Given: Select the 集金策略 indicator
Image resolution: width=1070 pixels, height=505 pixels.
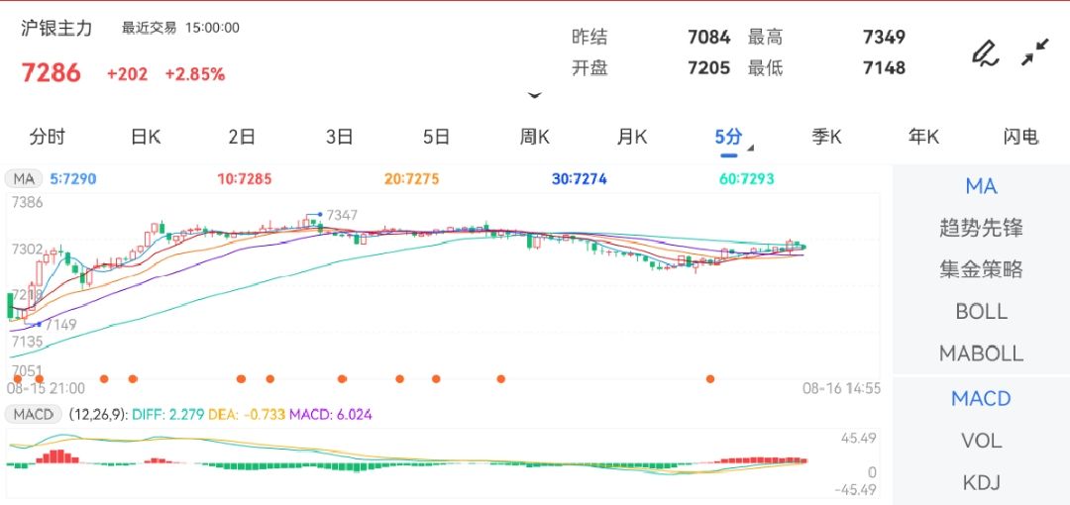Looking at the screenshot, I should 981,269.
